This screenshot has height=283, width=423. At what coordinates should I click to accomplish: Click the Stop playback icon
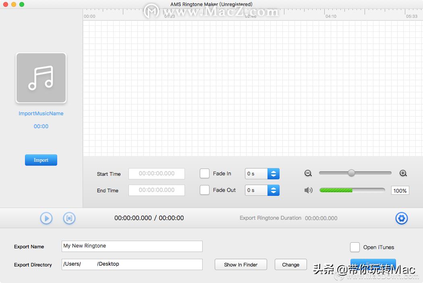(x=69, y=218)
